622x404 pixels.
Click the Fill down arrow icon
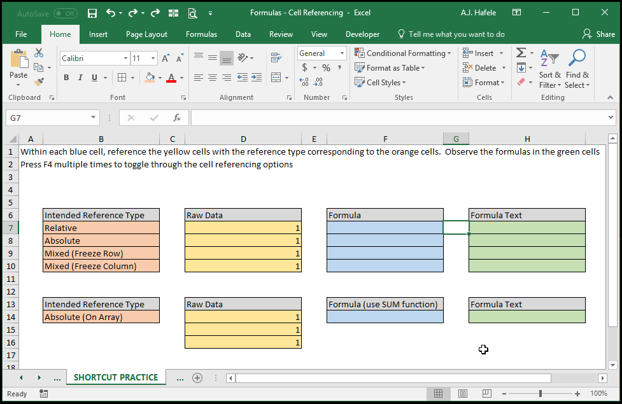tap(521, 68)
